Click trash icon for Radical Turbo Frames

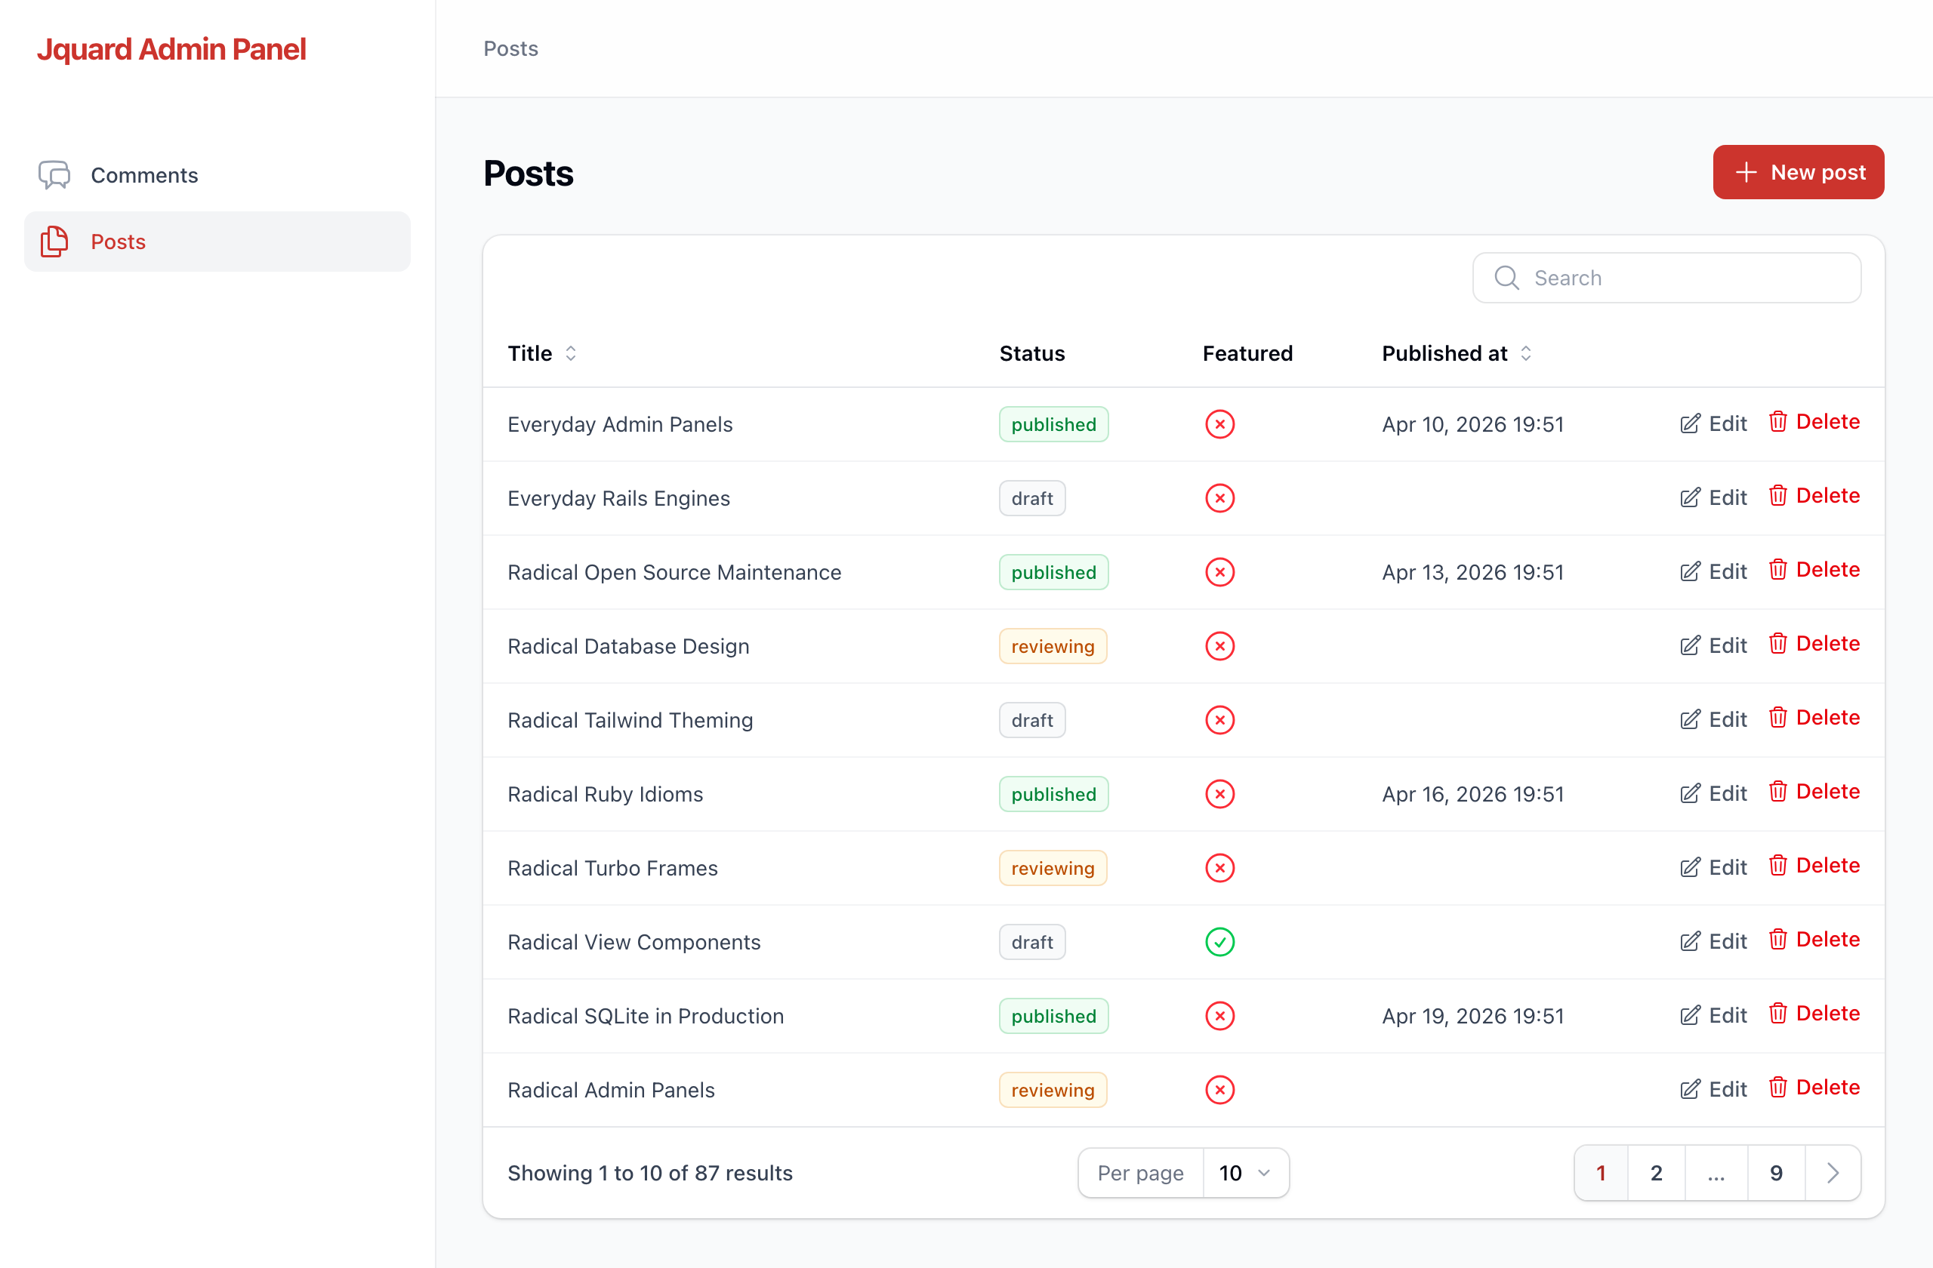click(x=1778, y=864)
